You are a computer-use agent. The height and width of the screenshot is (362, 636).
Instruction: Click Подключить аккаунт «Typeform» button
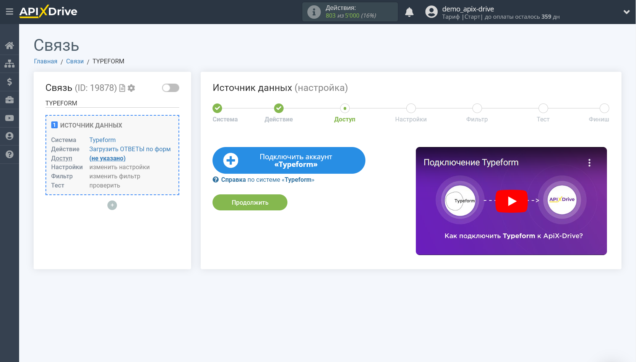pyautogui.click(x=289, y=160)
